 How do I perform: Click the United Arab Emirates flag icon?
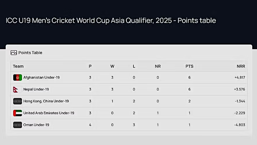click(17, 113)
